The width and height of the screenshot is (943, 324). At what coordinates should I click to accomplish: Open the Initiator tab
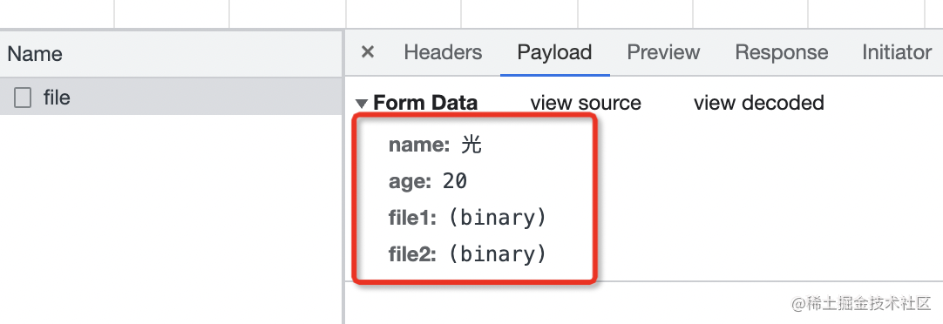(897, 52)
